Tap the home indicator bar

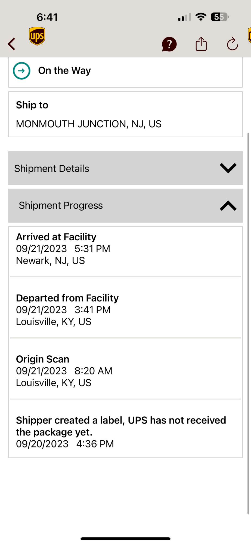click(x=125, y=539)
